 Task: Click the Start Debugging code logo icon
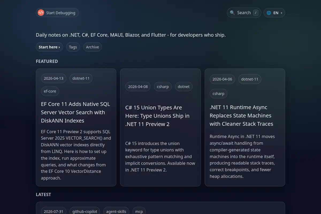(41, 13)
